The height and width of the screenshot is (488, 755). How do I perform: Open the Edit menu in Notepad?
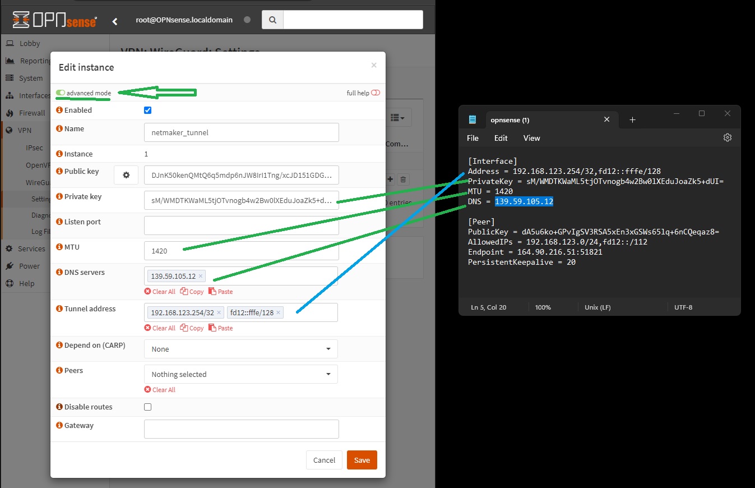pyautogui.click(x=501, y=138)
